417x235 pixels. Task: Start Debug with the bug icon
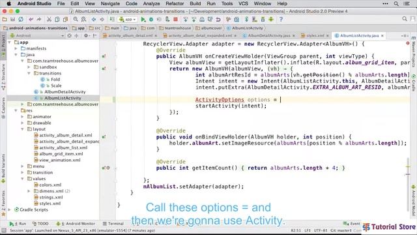pos(151,20)
